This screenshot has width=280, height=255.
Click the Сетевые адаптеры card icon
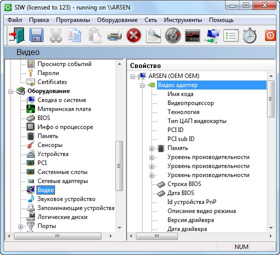click(x=30, y=181)
